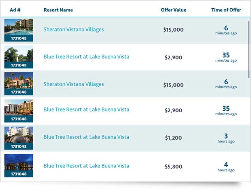Open Blue Tree Resort link with $5,800 offer
251x191 pixels.
86,166
